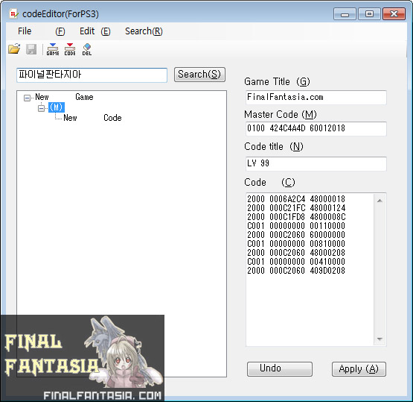
Task: Collapse the (M) master code node
Action: 41,108
